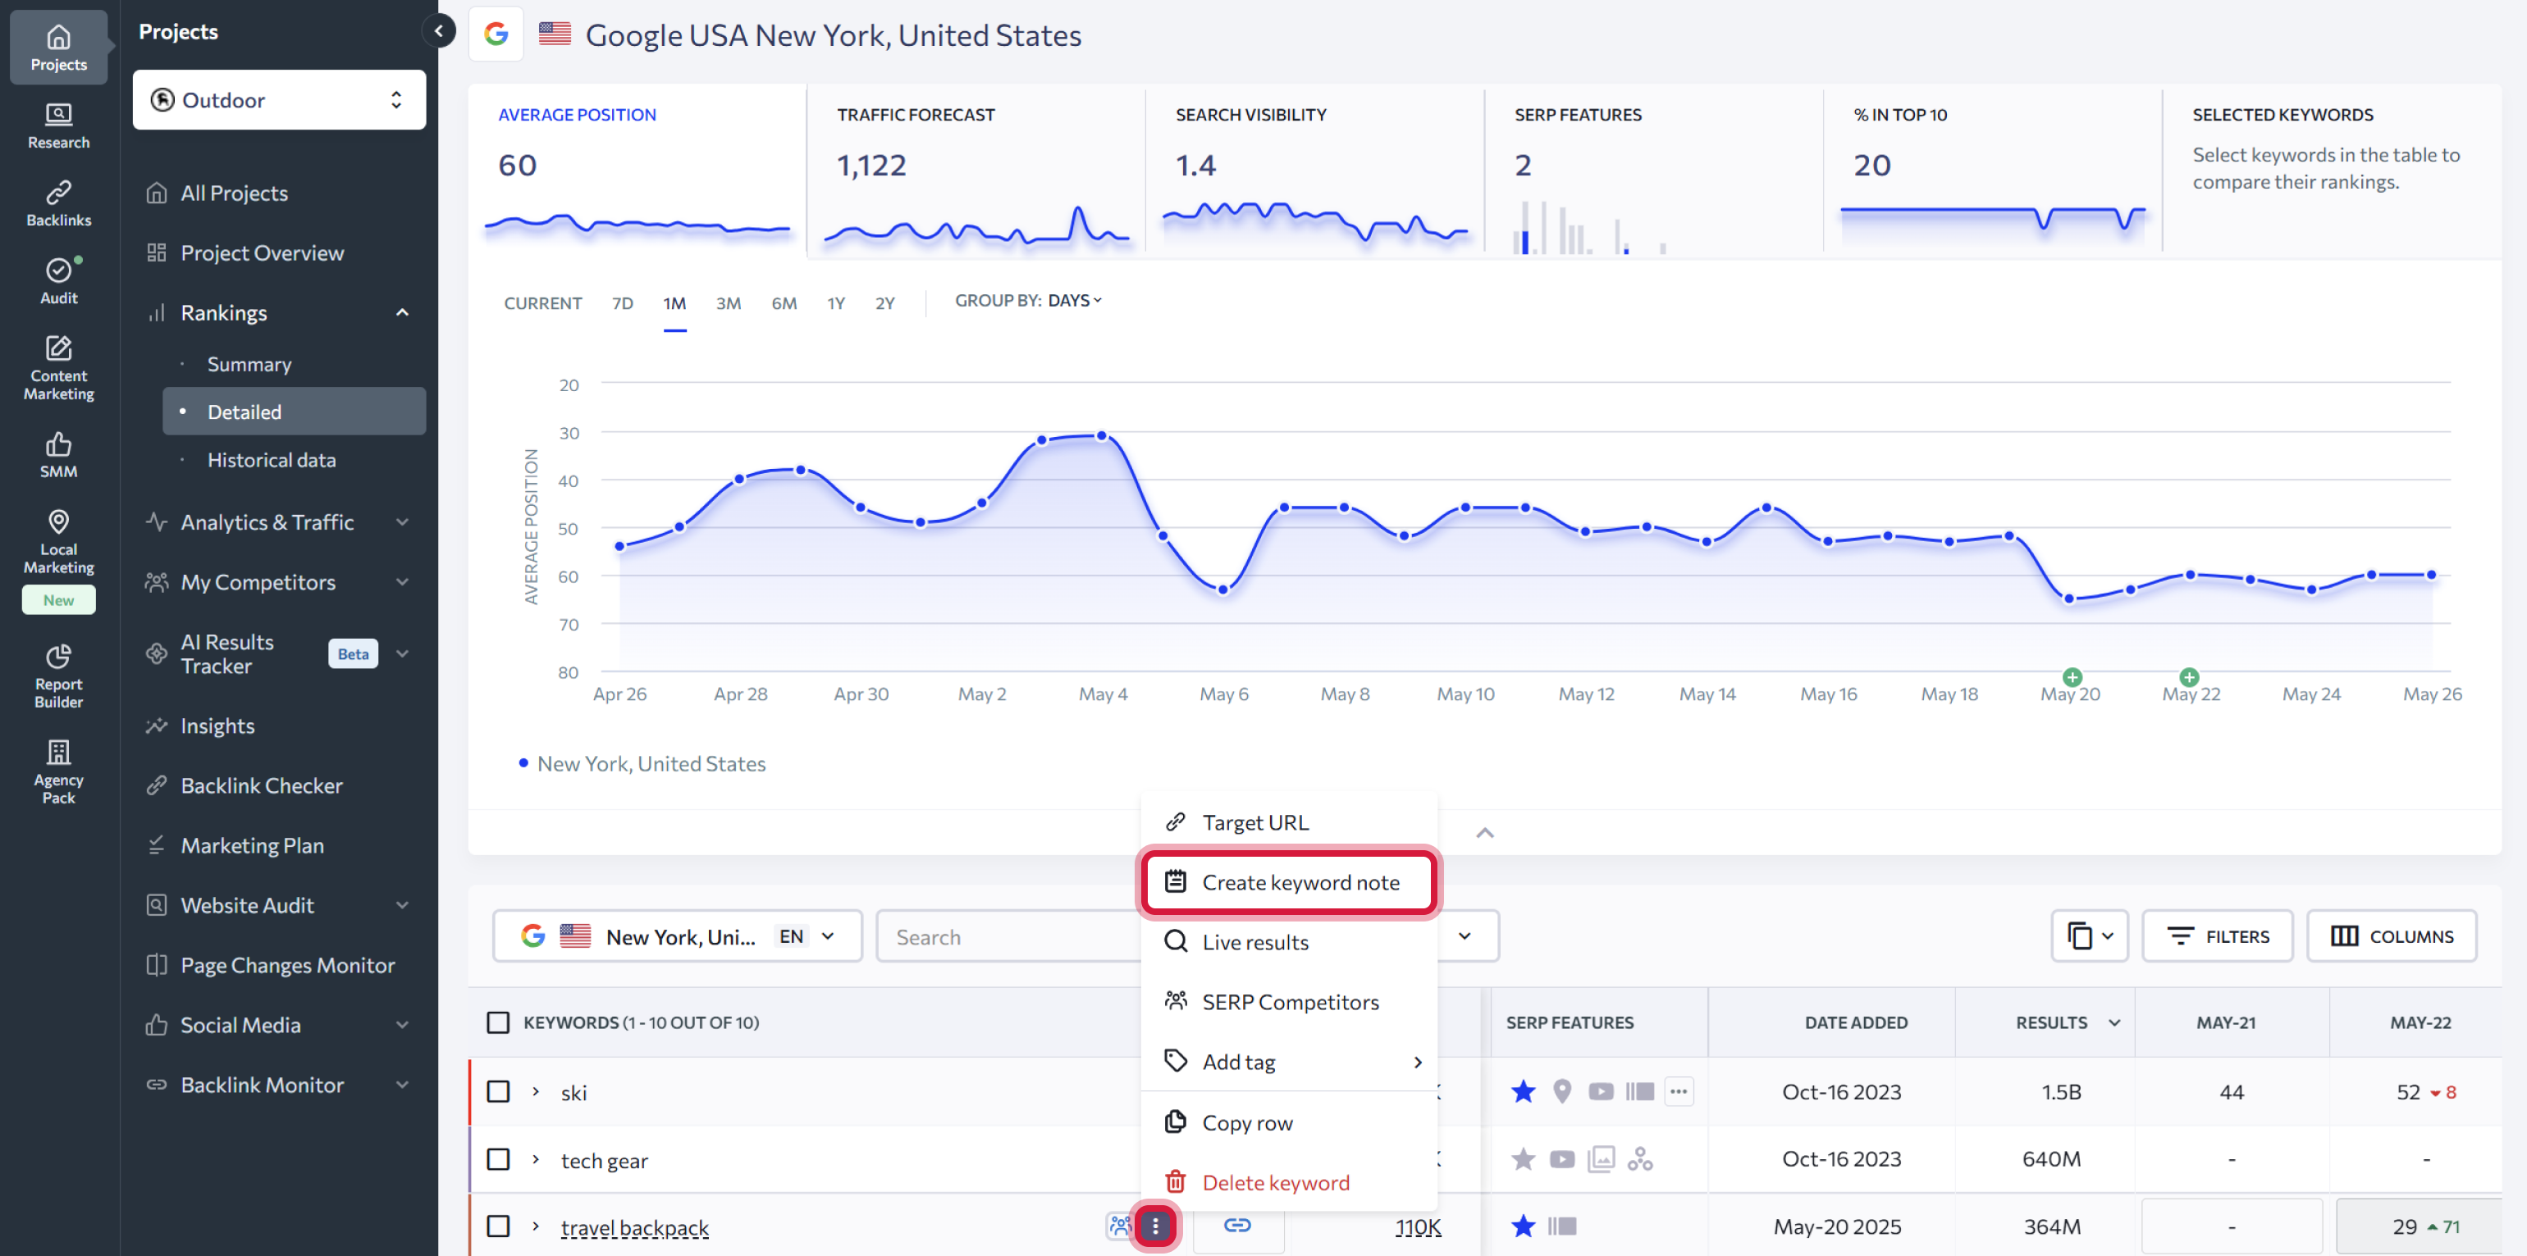
Task: Click the Google search engine logo in header
Action: tap(496, 34)
